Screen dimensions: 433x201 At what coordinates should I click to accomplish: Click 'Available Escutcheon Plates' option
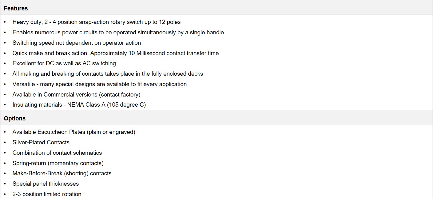click(74, 132)
